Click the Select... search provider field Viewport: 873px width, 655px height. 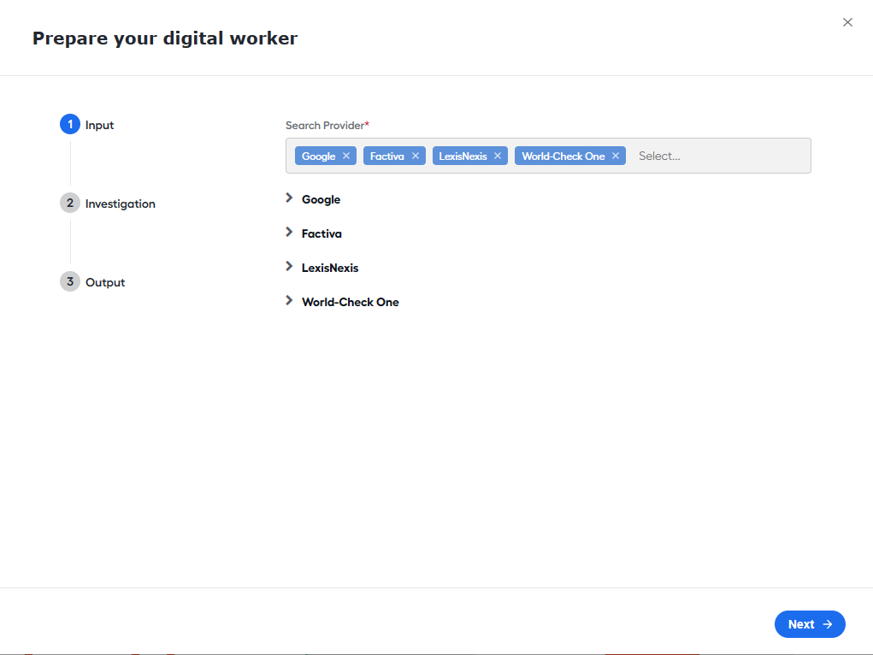point(718,156)
